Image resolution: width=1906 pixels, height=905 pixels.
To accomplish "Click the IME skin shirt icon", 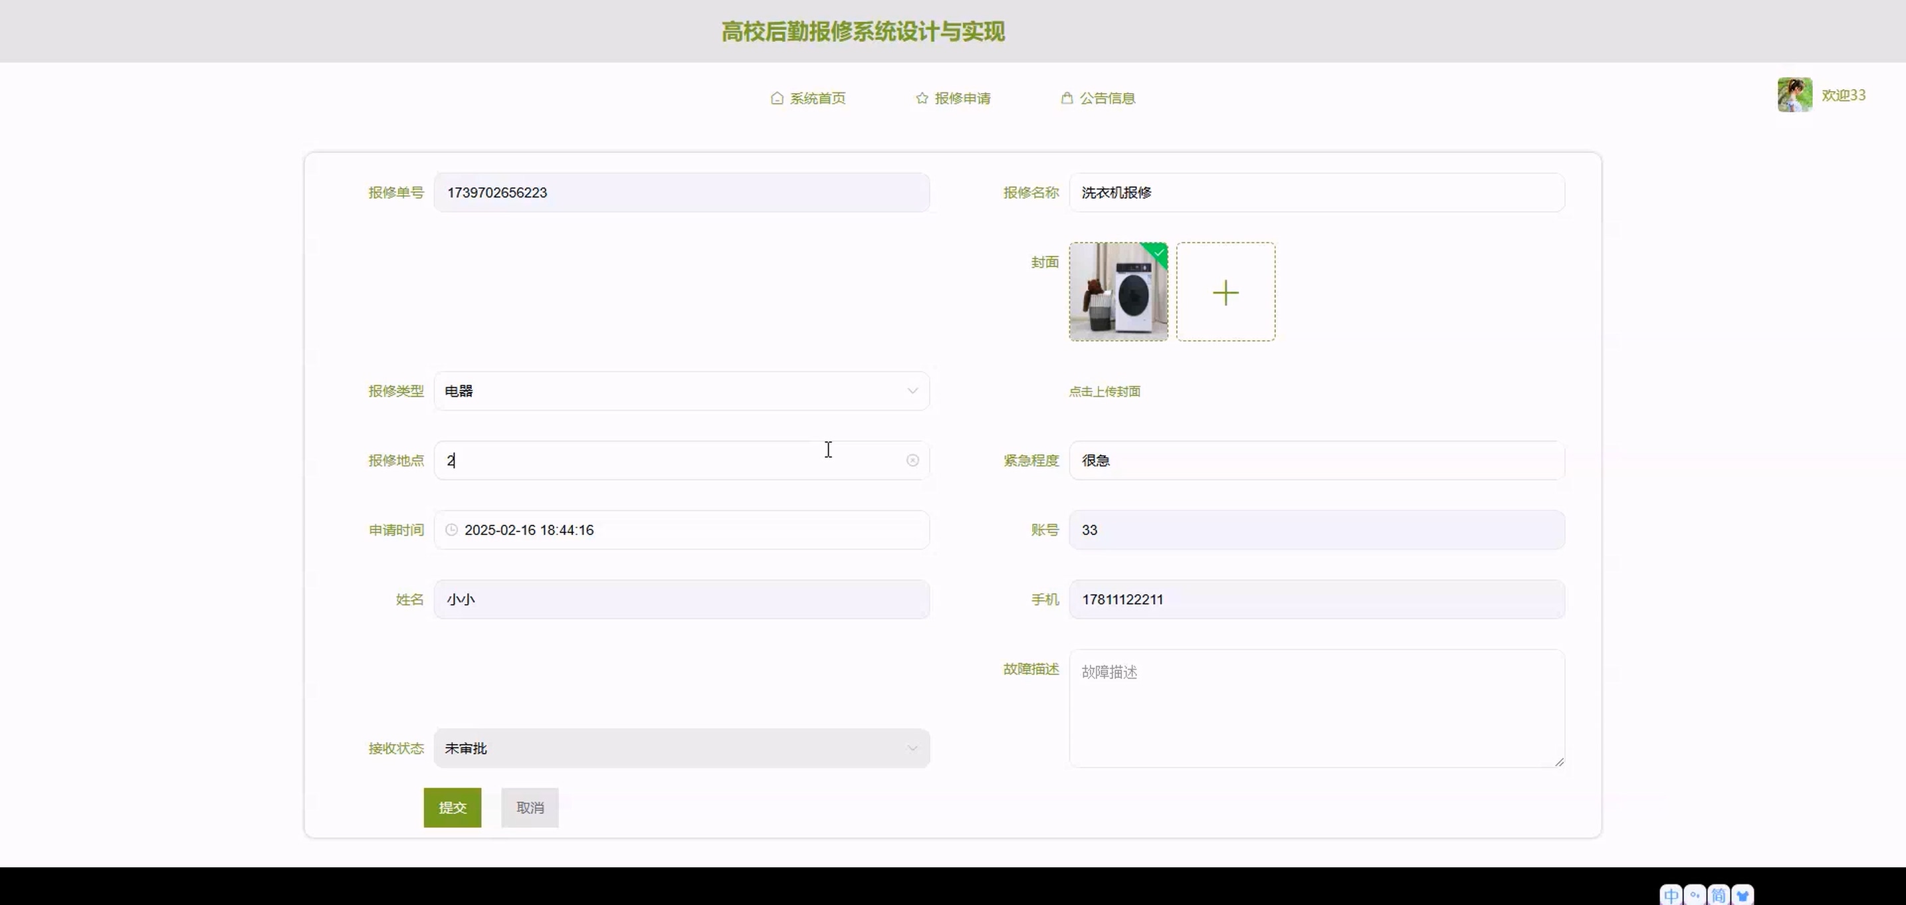I will (x=1743, y=896).
